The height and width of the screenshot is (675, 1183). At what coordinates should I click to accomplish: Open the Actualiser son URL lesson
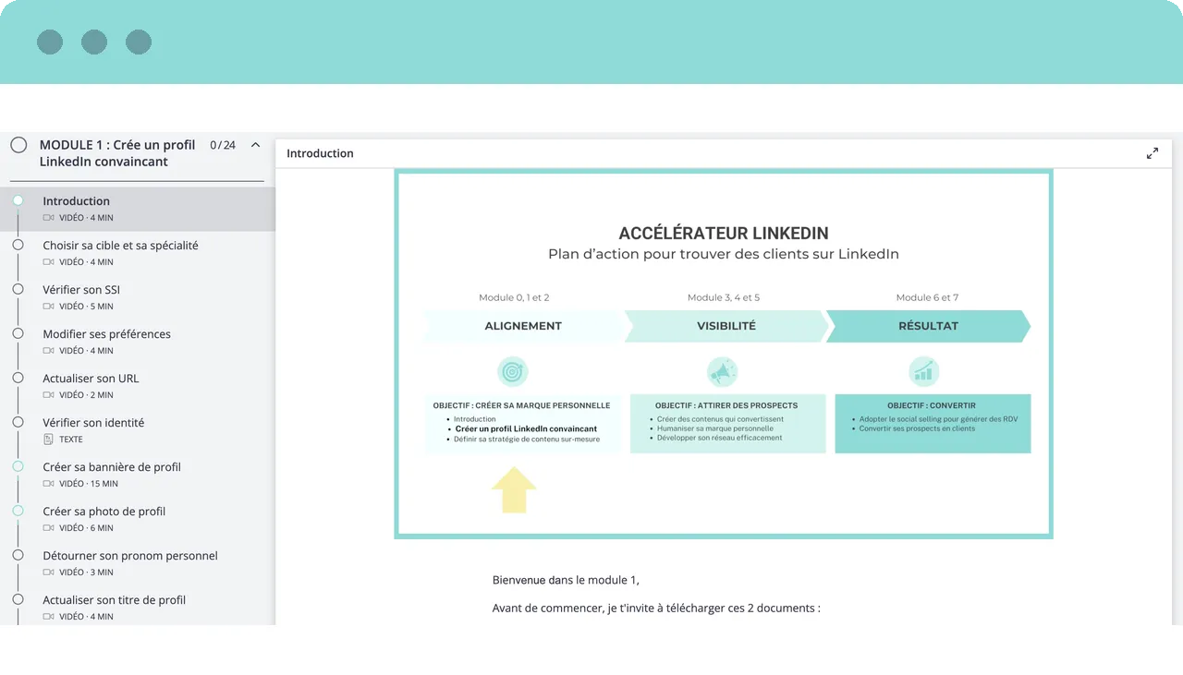tap(138, 386)
